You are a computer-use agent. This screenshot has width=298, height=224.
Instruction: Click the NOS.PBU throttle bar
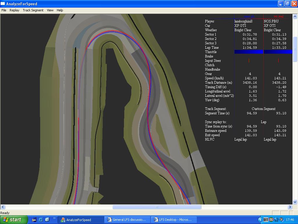click(x=278, y=52)
